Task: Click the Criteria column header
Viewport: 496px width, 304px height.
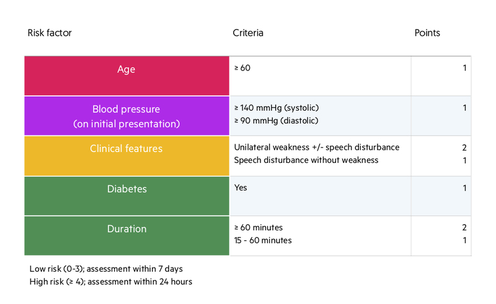Action: click(248, 33)
